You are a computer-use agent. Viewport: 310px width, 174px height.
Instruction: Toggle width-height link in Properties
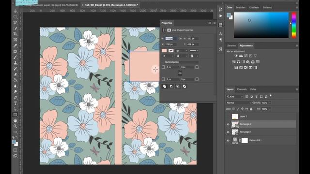pos(180,39)
